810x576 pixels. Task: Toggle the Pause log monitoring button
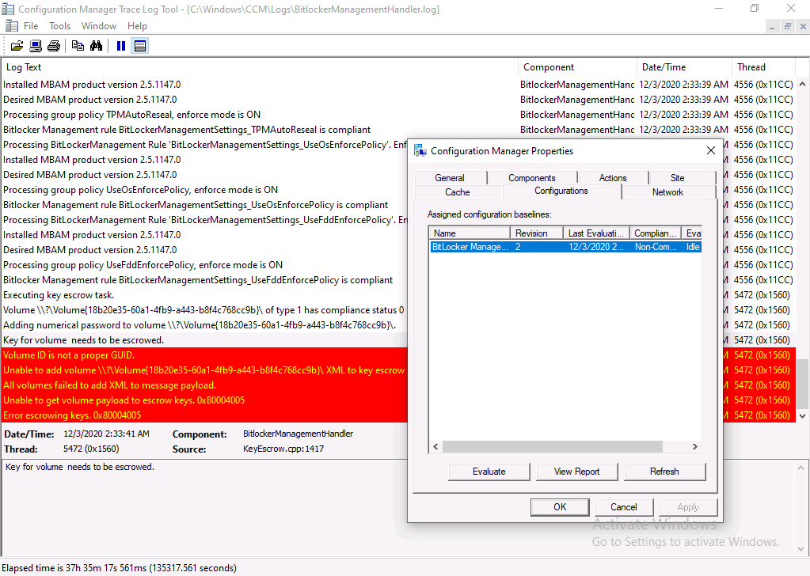121,46
